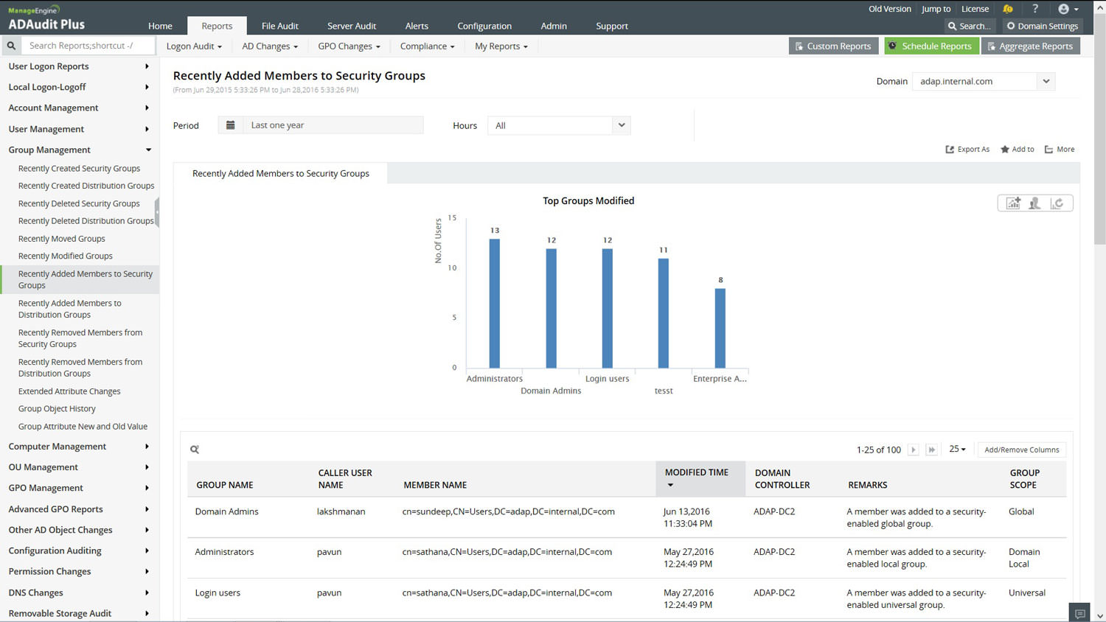The image size is (1106, 622).
Task: Open the chat feedback icon
Action: [x=1079, y=613]
